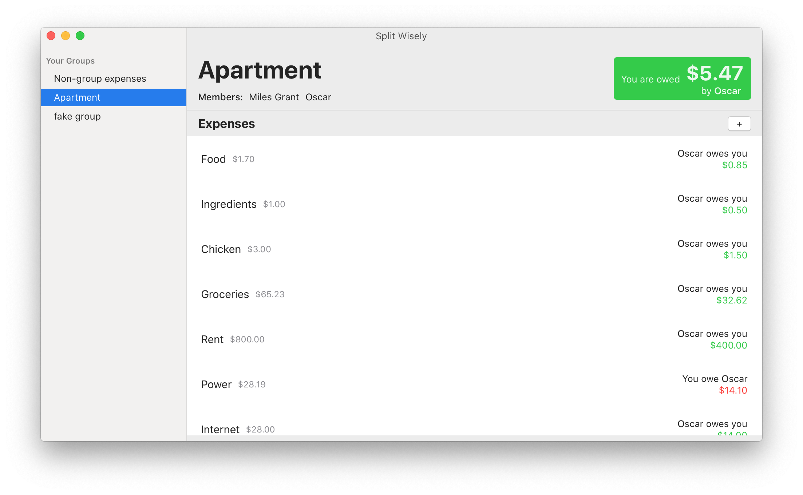Click the $400.00 amount for Rent
The height and width of the screenshot is (495, 803).
pyautogui.click(x=728, y=345)
